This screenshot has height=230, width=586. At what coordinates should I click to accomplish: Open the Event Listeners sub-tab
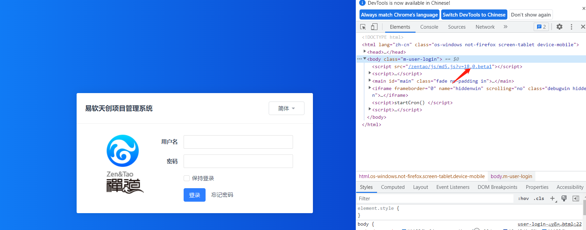click(453, 187)
